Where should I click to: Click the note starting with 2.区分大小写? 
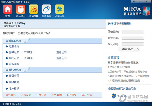127,72
